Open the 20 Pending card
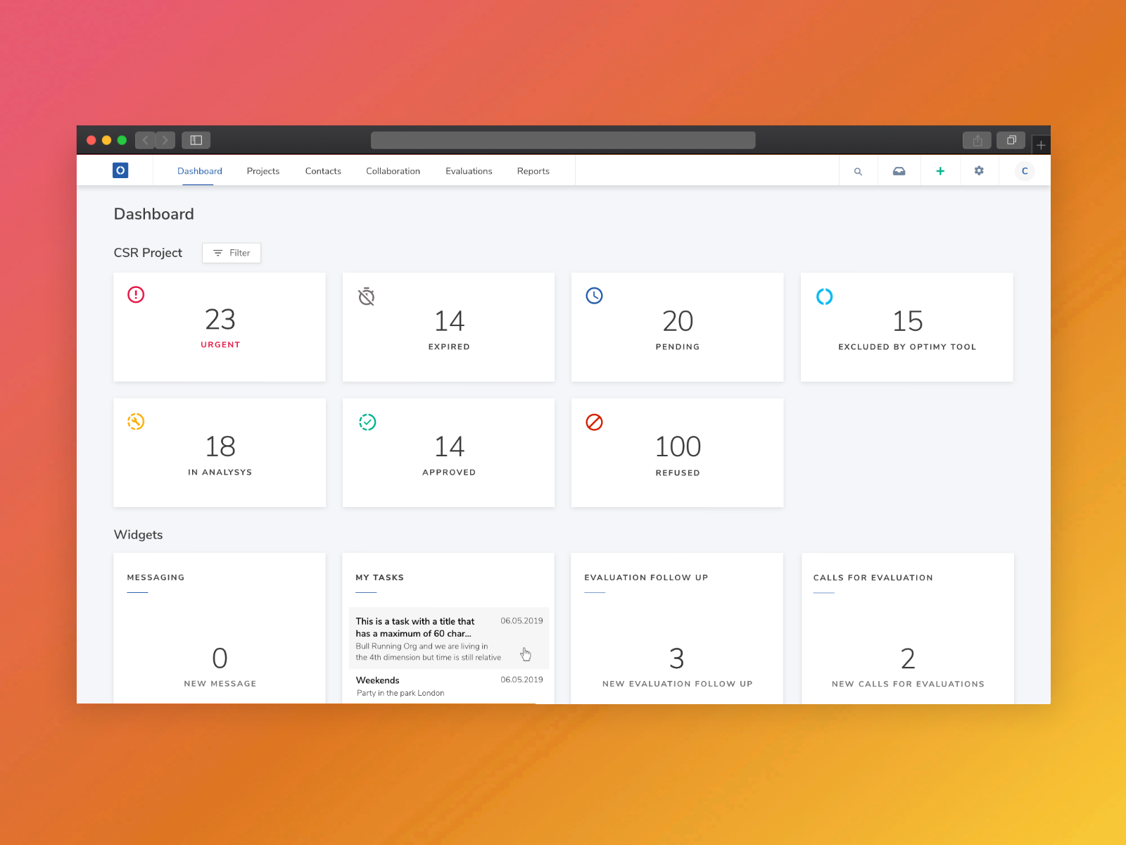 click(x=677, y=327)
